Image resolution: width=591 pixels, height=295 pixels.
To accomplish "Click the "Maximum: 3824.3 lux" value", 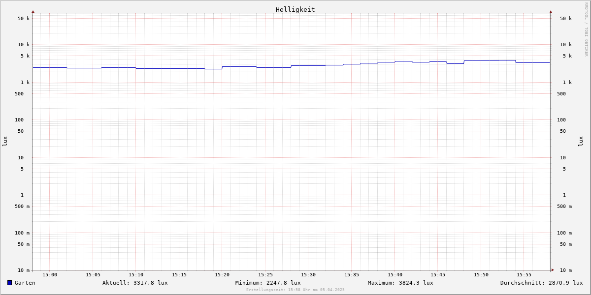I will 400,283.
